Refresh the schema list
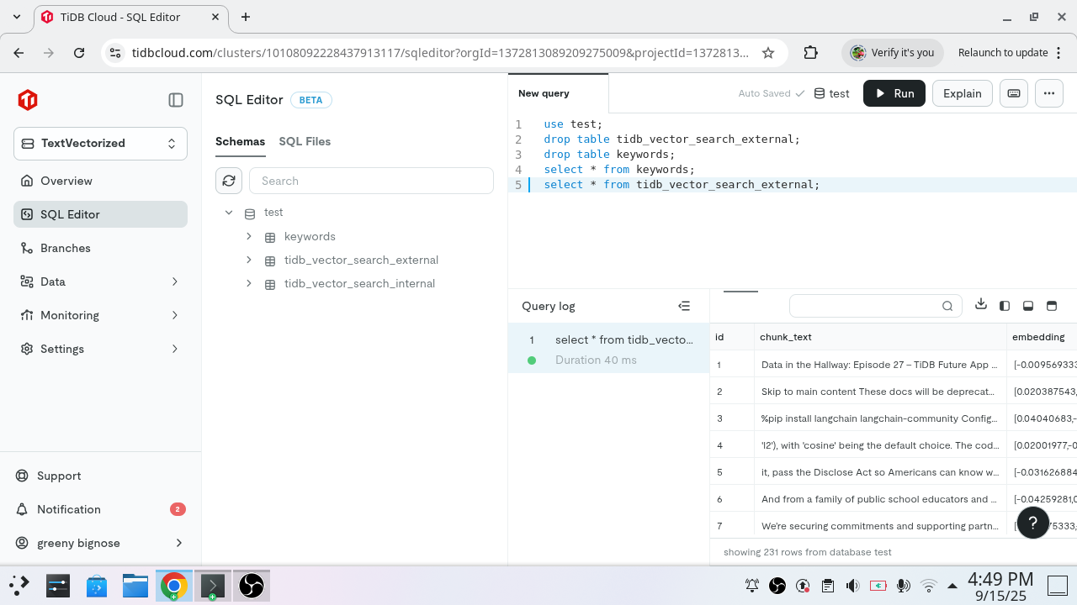The width and height of the screenshot is (1077, 605). [x=229, y=181]
